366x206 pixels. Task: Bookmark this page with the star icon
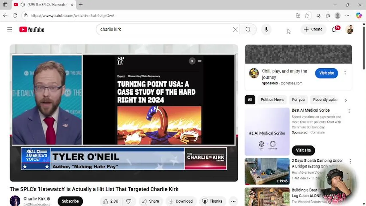[x=307, y=15]
